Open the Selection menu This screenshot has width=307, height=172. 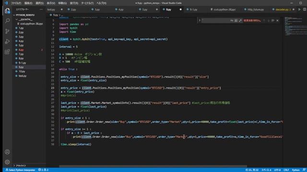[39, 3]
